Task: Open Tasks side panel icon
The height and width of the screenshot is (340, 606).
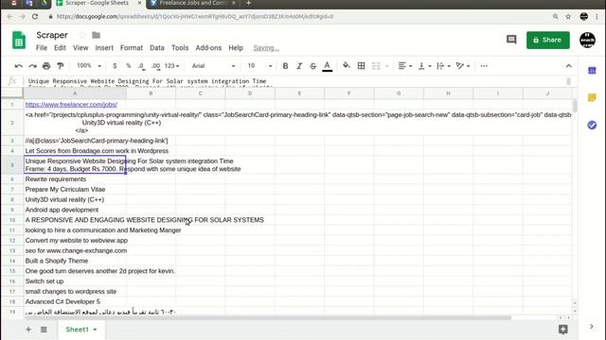Action: tap(592, 125)
